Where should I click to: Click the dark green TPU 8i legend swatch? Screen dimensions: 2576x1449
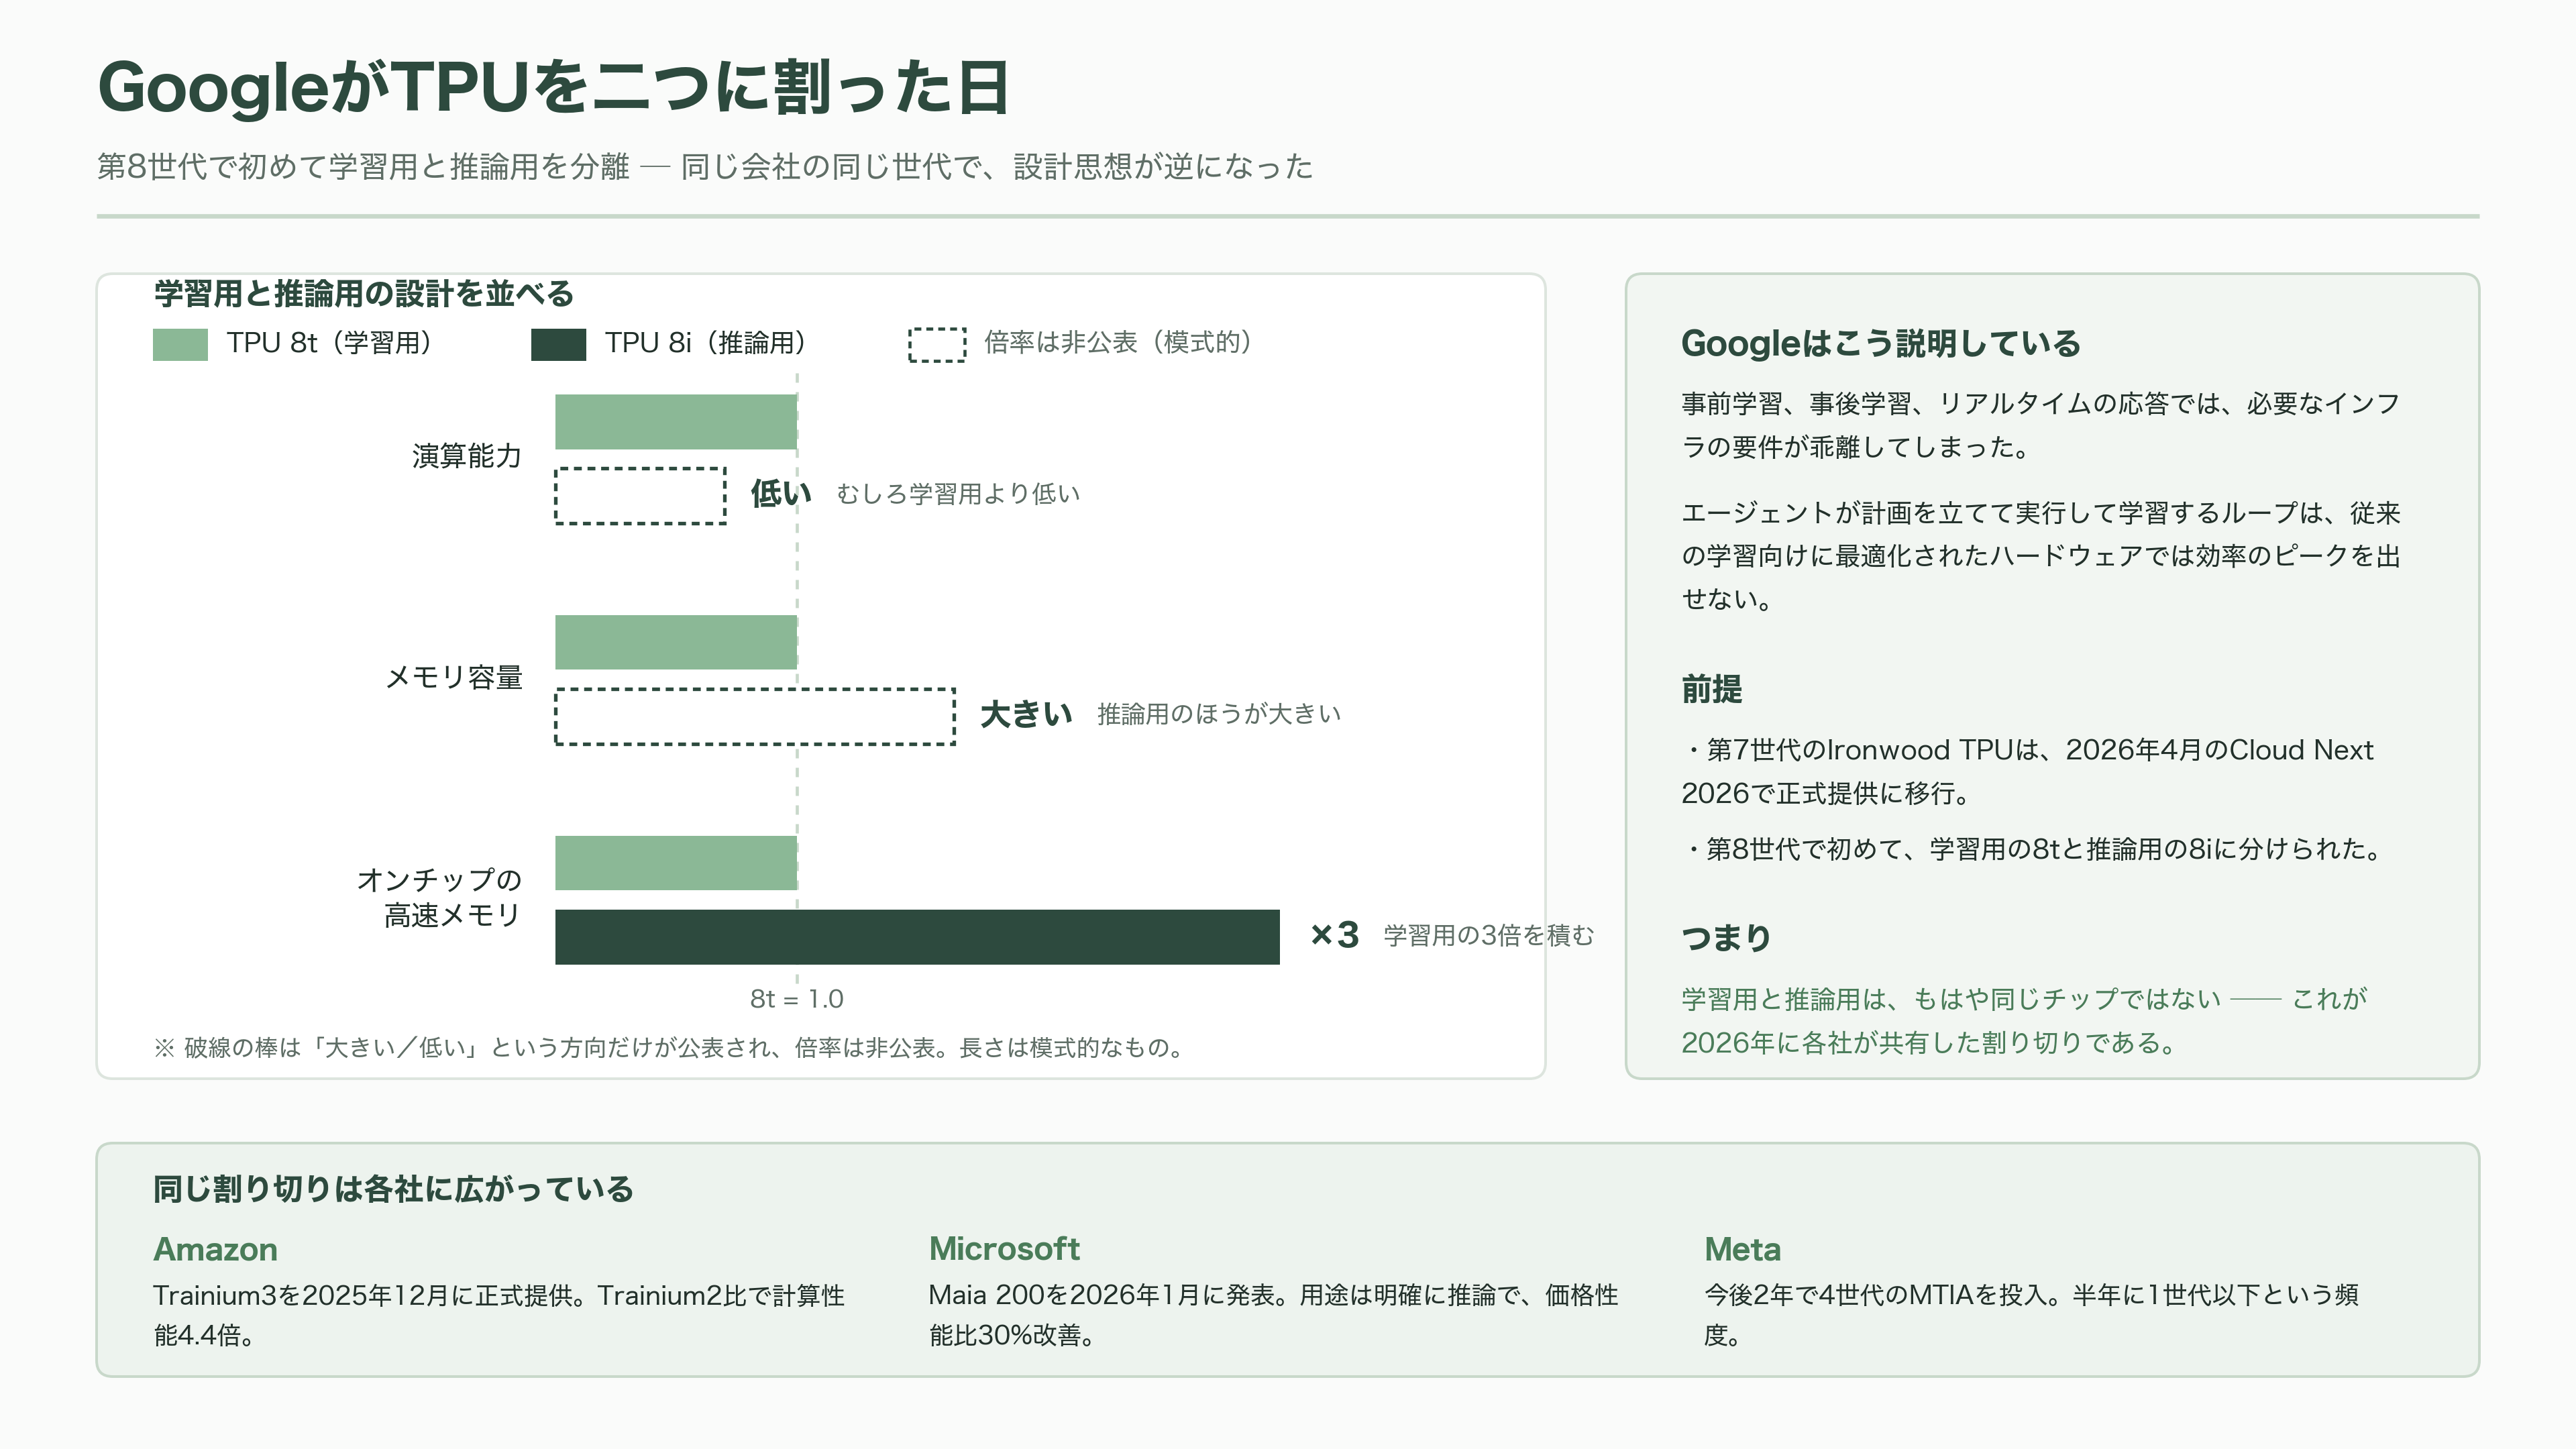(558, 344)
